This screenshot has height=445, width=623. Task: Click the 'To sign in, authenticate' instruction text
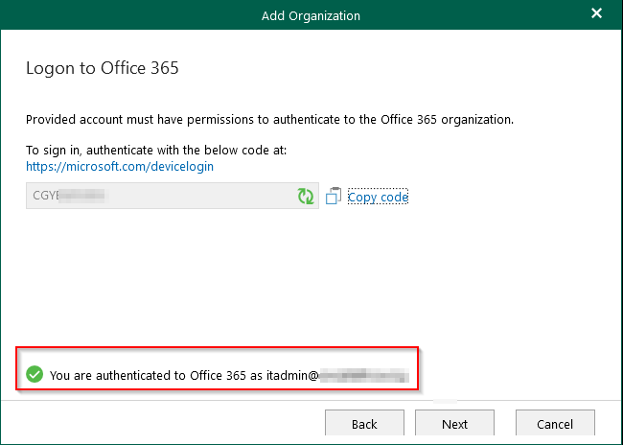tap(156, 150)
